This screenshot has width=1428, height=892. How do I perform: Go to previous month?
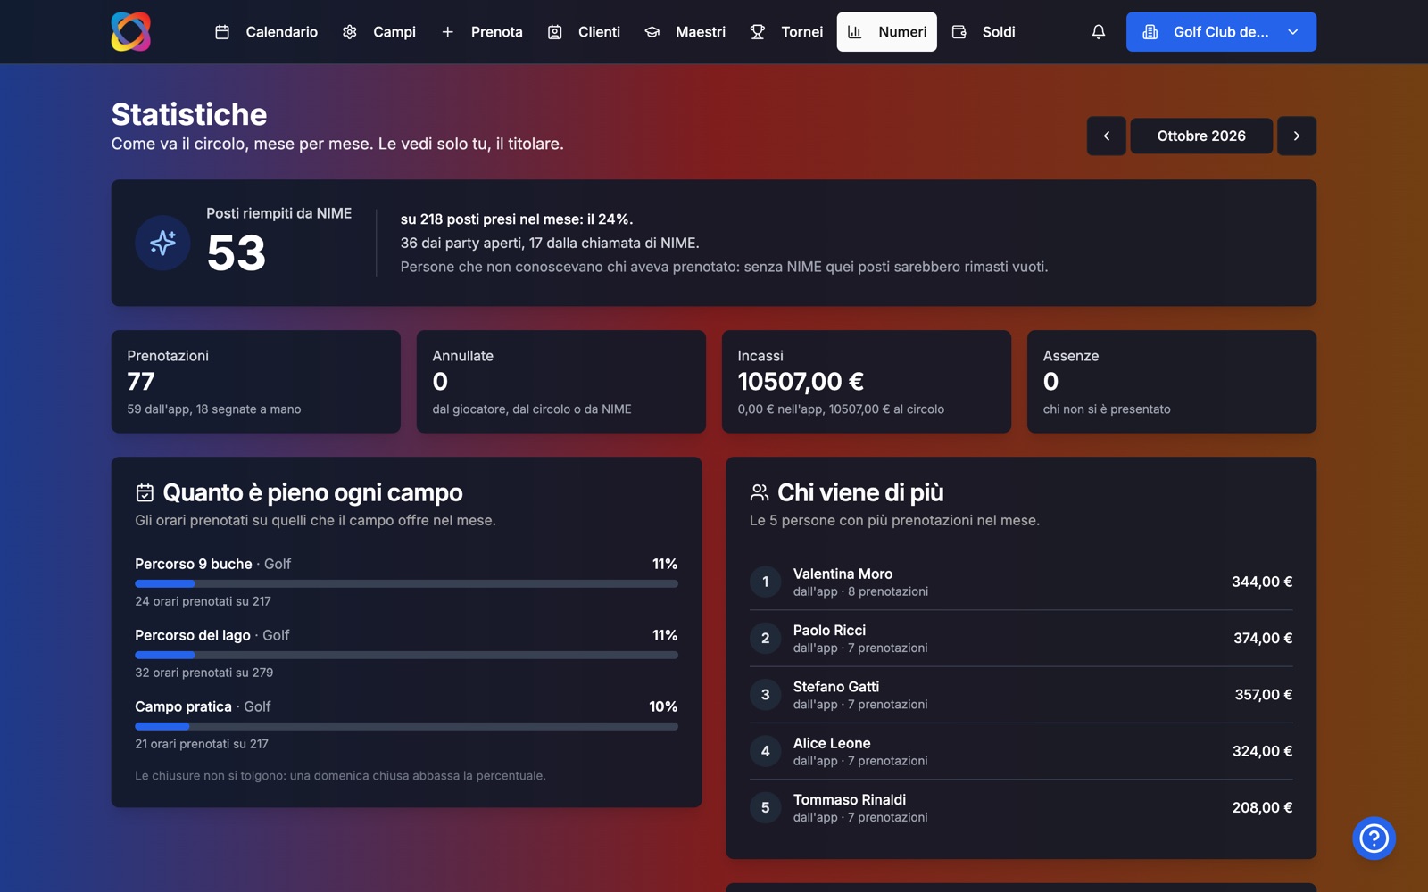pyautogui.click(x=1107, y=136)
